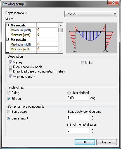Disable the Warnings, errors checkbox

click(x=10, y=76)
